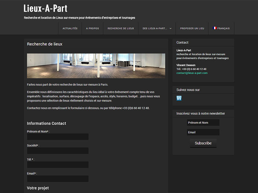
Task: Click the Prénom et Nom* contact form field
Action: pos(58,137)
